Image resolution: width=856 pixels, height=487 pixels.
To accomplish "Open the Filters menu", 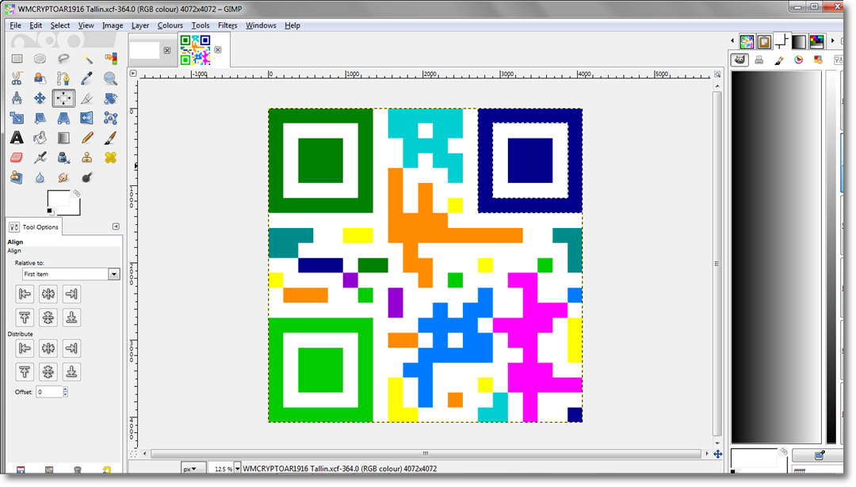I will point(227,25).
